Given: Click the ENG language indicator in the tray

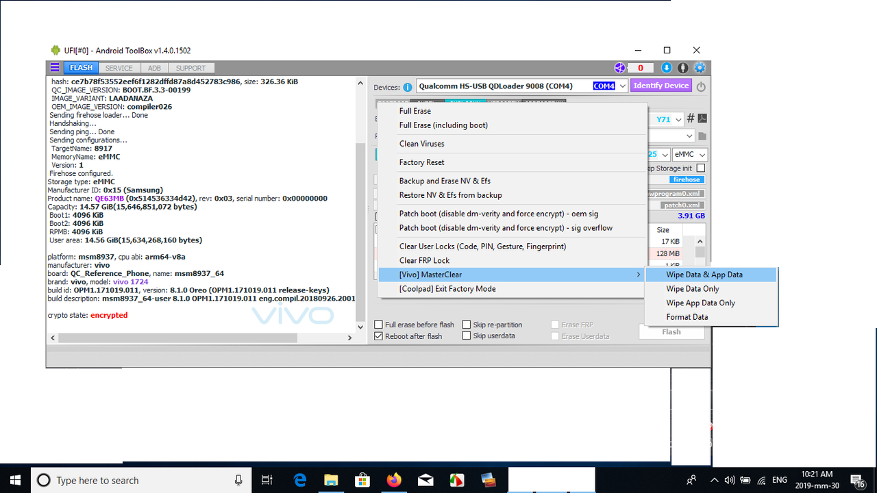Looking at the screenshot, I should 780,480.
